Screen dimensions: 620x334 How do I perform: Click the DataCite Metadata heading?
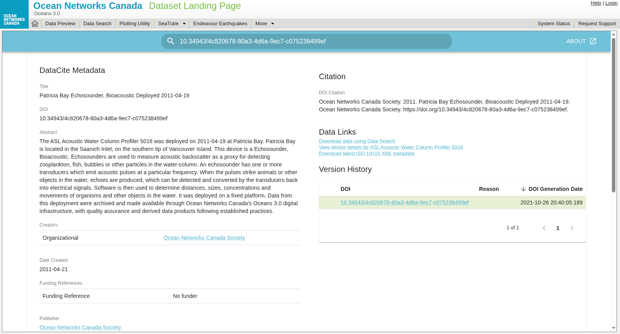point(72,70)
